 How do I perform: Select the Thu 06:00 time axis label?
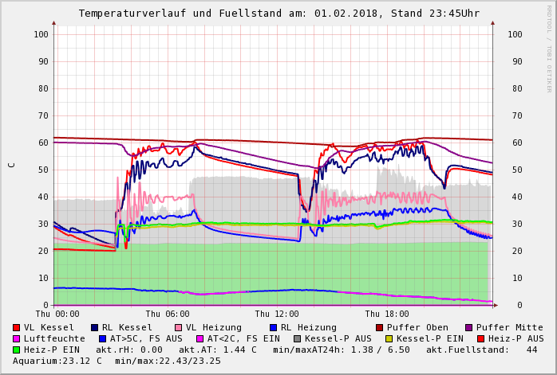(x=168, y=314)
